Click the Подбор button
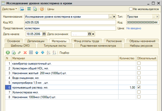Screen dimensions: 162x111 [x=64, y=53]
